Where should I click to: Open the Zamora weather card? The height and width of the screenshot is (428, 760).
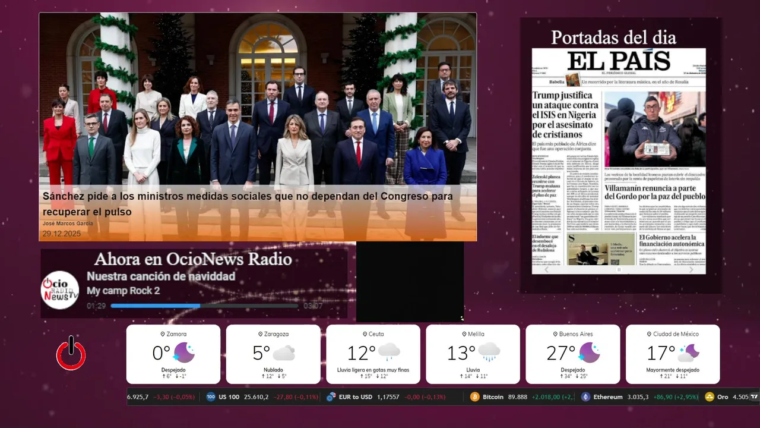point(173,354)
